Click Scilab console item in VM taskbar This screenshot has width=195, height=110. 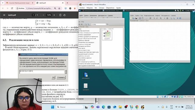pos(92,11)
